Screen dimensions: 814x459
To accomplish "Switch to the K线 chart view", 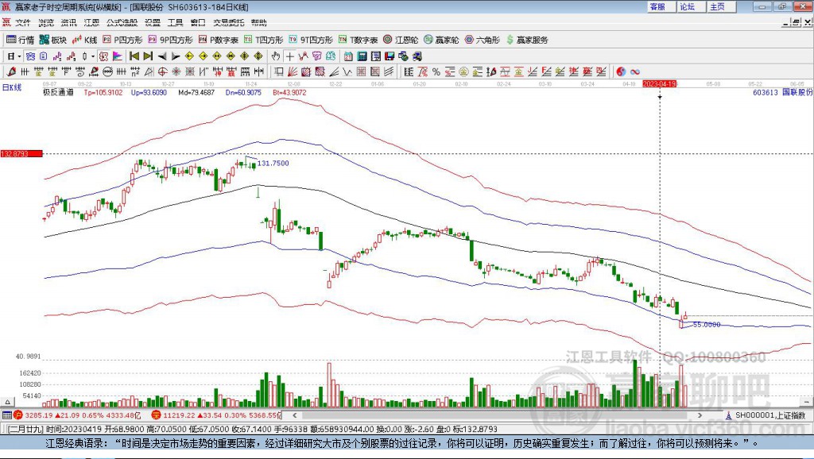I will click(x=84, y=40).
